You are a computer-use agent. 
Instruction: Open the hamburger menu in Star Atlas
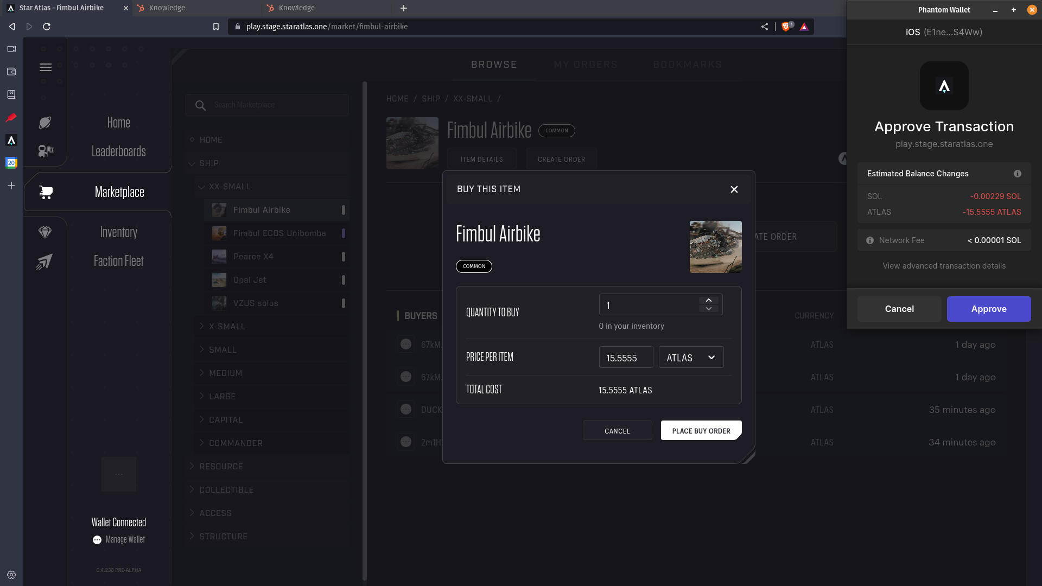click(x=46, y=67)
